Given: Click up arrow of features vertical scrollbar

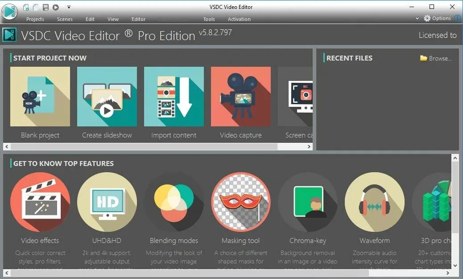Looking at the screenshot, I should [x=455, y=158].
